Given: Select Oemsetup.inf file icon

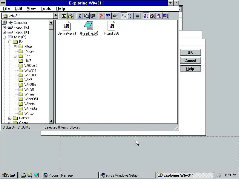Looking at the screenshot, I should coord(67,26).
